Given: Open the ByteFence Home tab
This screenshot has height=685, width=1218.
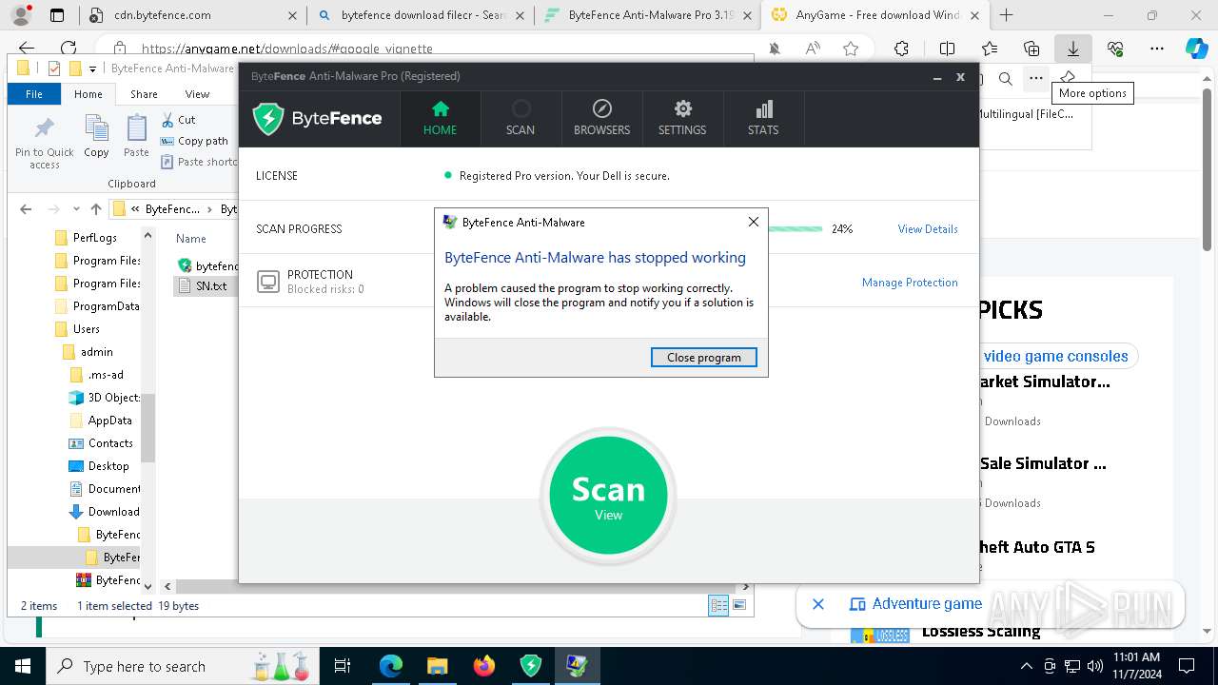Looking at the screenshot, I should [440, 118].
